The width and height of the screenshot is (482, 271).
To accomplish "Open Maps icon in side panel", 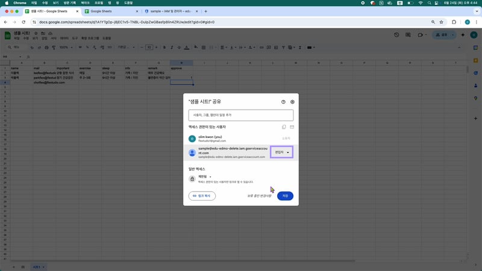I will 475,98.
